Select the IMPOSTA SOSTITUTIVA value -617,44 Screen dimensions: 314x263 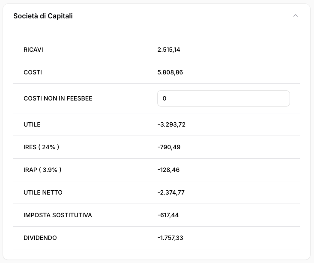pyautogui.click(x=168, y=215)
